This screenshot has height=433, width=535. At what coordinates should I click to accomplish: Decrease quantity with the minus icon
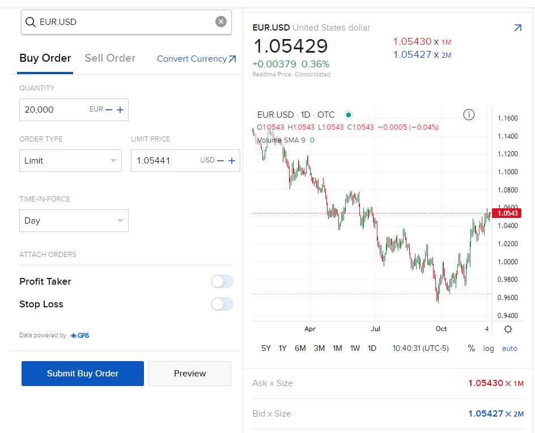coord(109,110)
